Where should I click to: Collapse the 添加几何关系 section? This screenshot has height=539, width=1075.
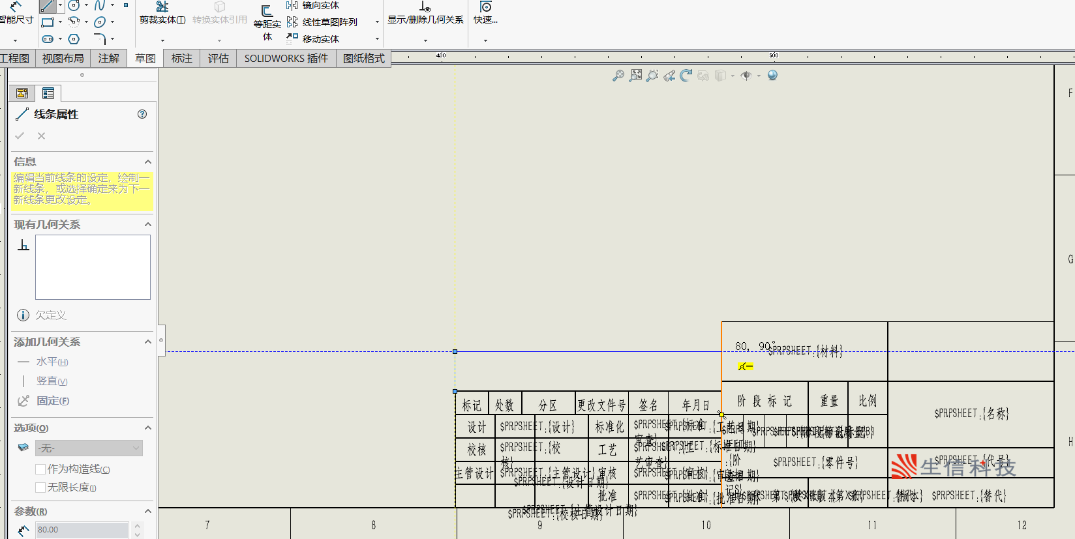click(x=147, y=342)
